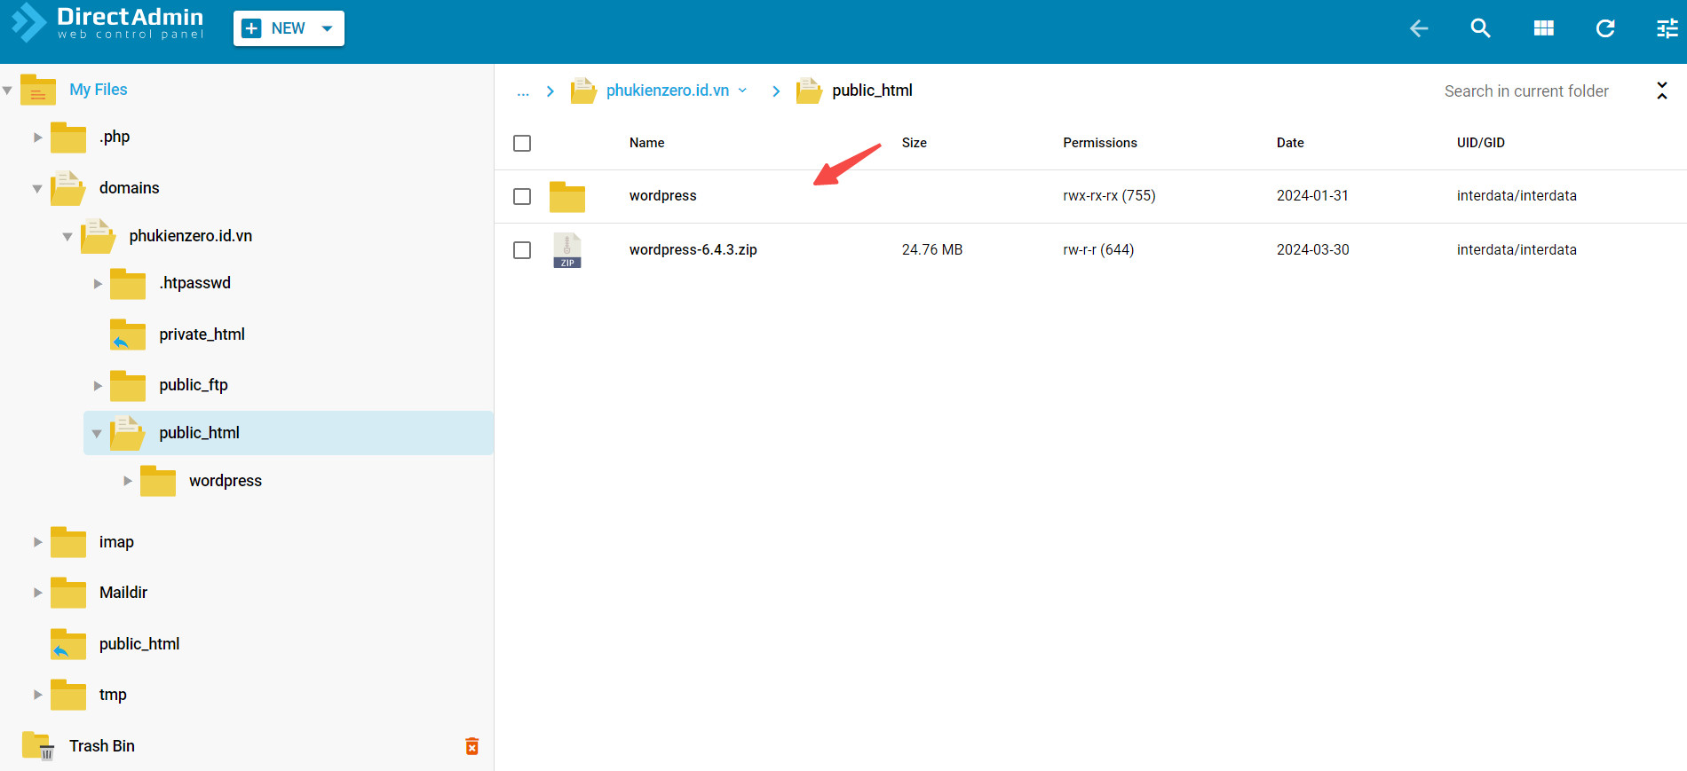Expand the public_ftp folder node
This screenshot has width=1687, height=771.
coord(98,386)
